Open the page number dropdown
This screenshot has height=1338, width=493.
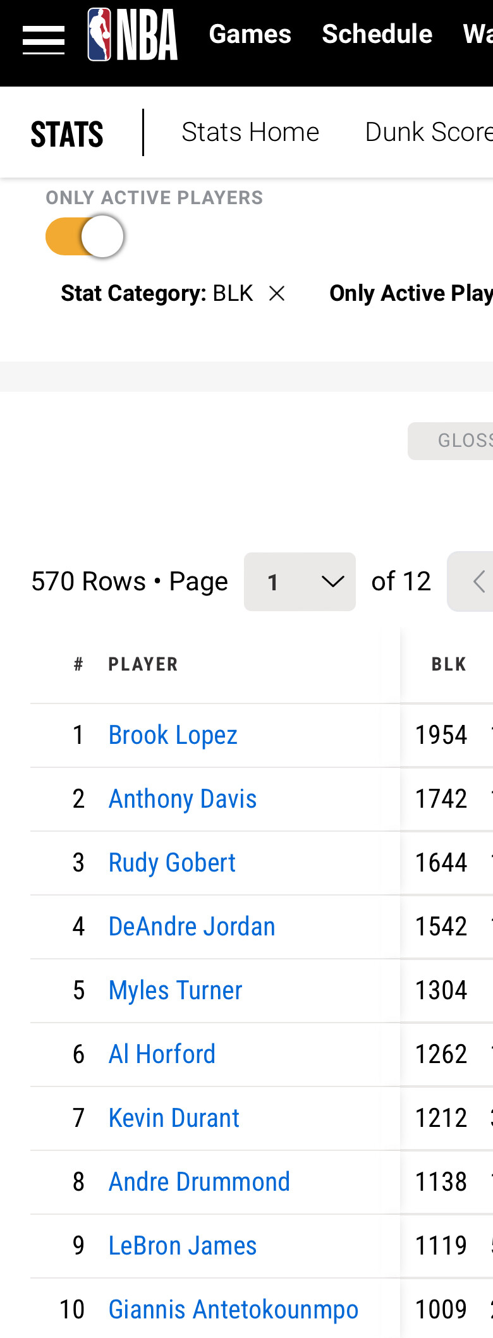pyautogui.click(x=300, y=581)
